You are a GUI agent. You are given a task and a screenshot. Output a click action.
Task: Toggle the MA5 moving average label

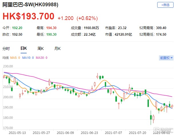pyautogui.click(x=15, y=58)
